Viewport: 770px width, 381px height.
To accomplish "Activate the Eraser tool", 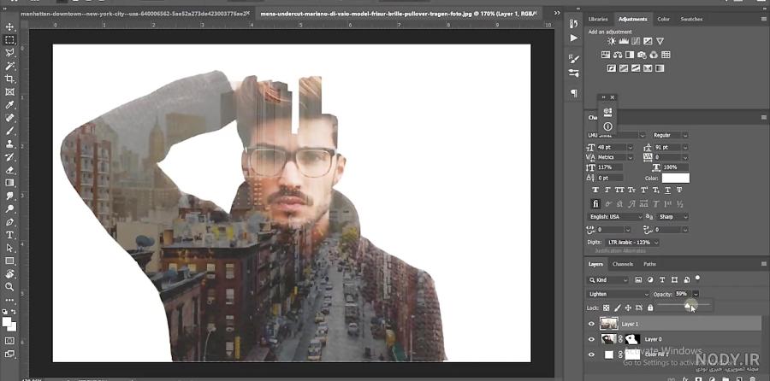I will [9, 170].
